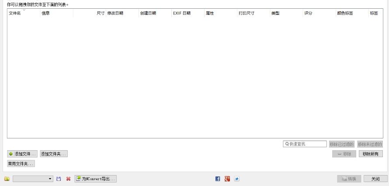The width and height of the screenshot is (389, 186).
Task: Click the 关闭 button
Action: point(375,179)
